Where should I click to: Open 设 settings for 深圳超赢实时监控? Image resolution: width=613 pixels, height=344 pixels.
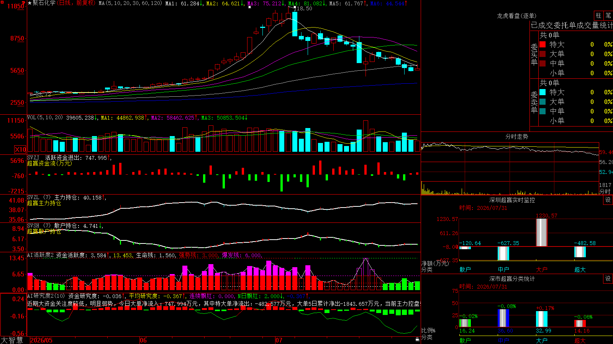608,200
